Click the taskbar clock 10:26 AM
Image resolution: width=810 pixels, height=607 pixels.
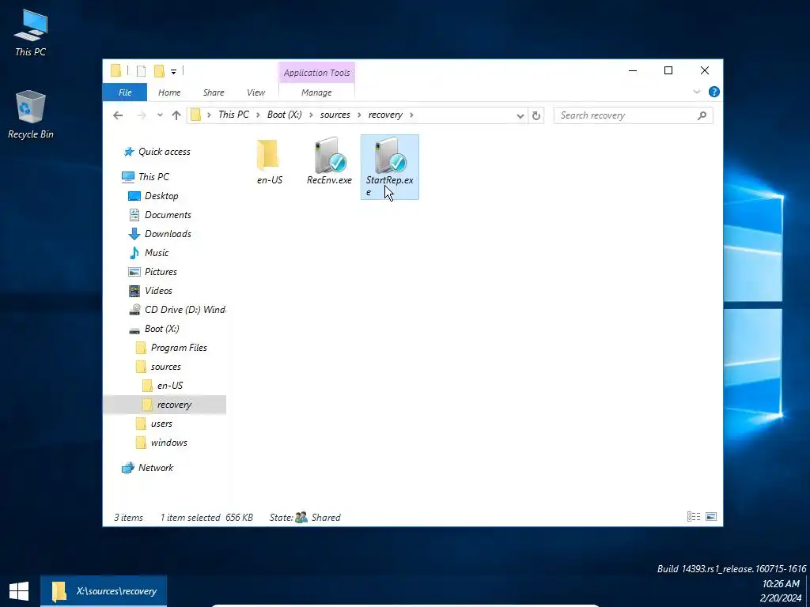click(x=781, y=584)
